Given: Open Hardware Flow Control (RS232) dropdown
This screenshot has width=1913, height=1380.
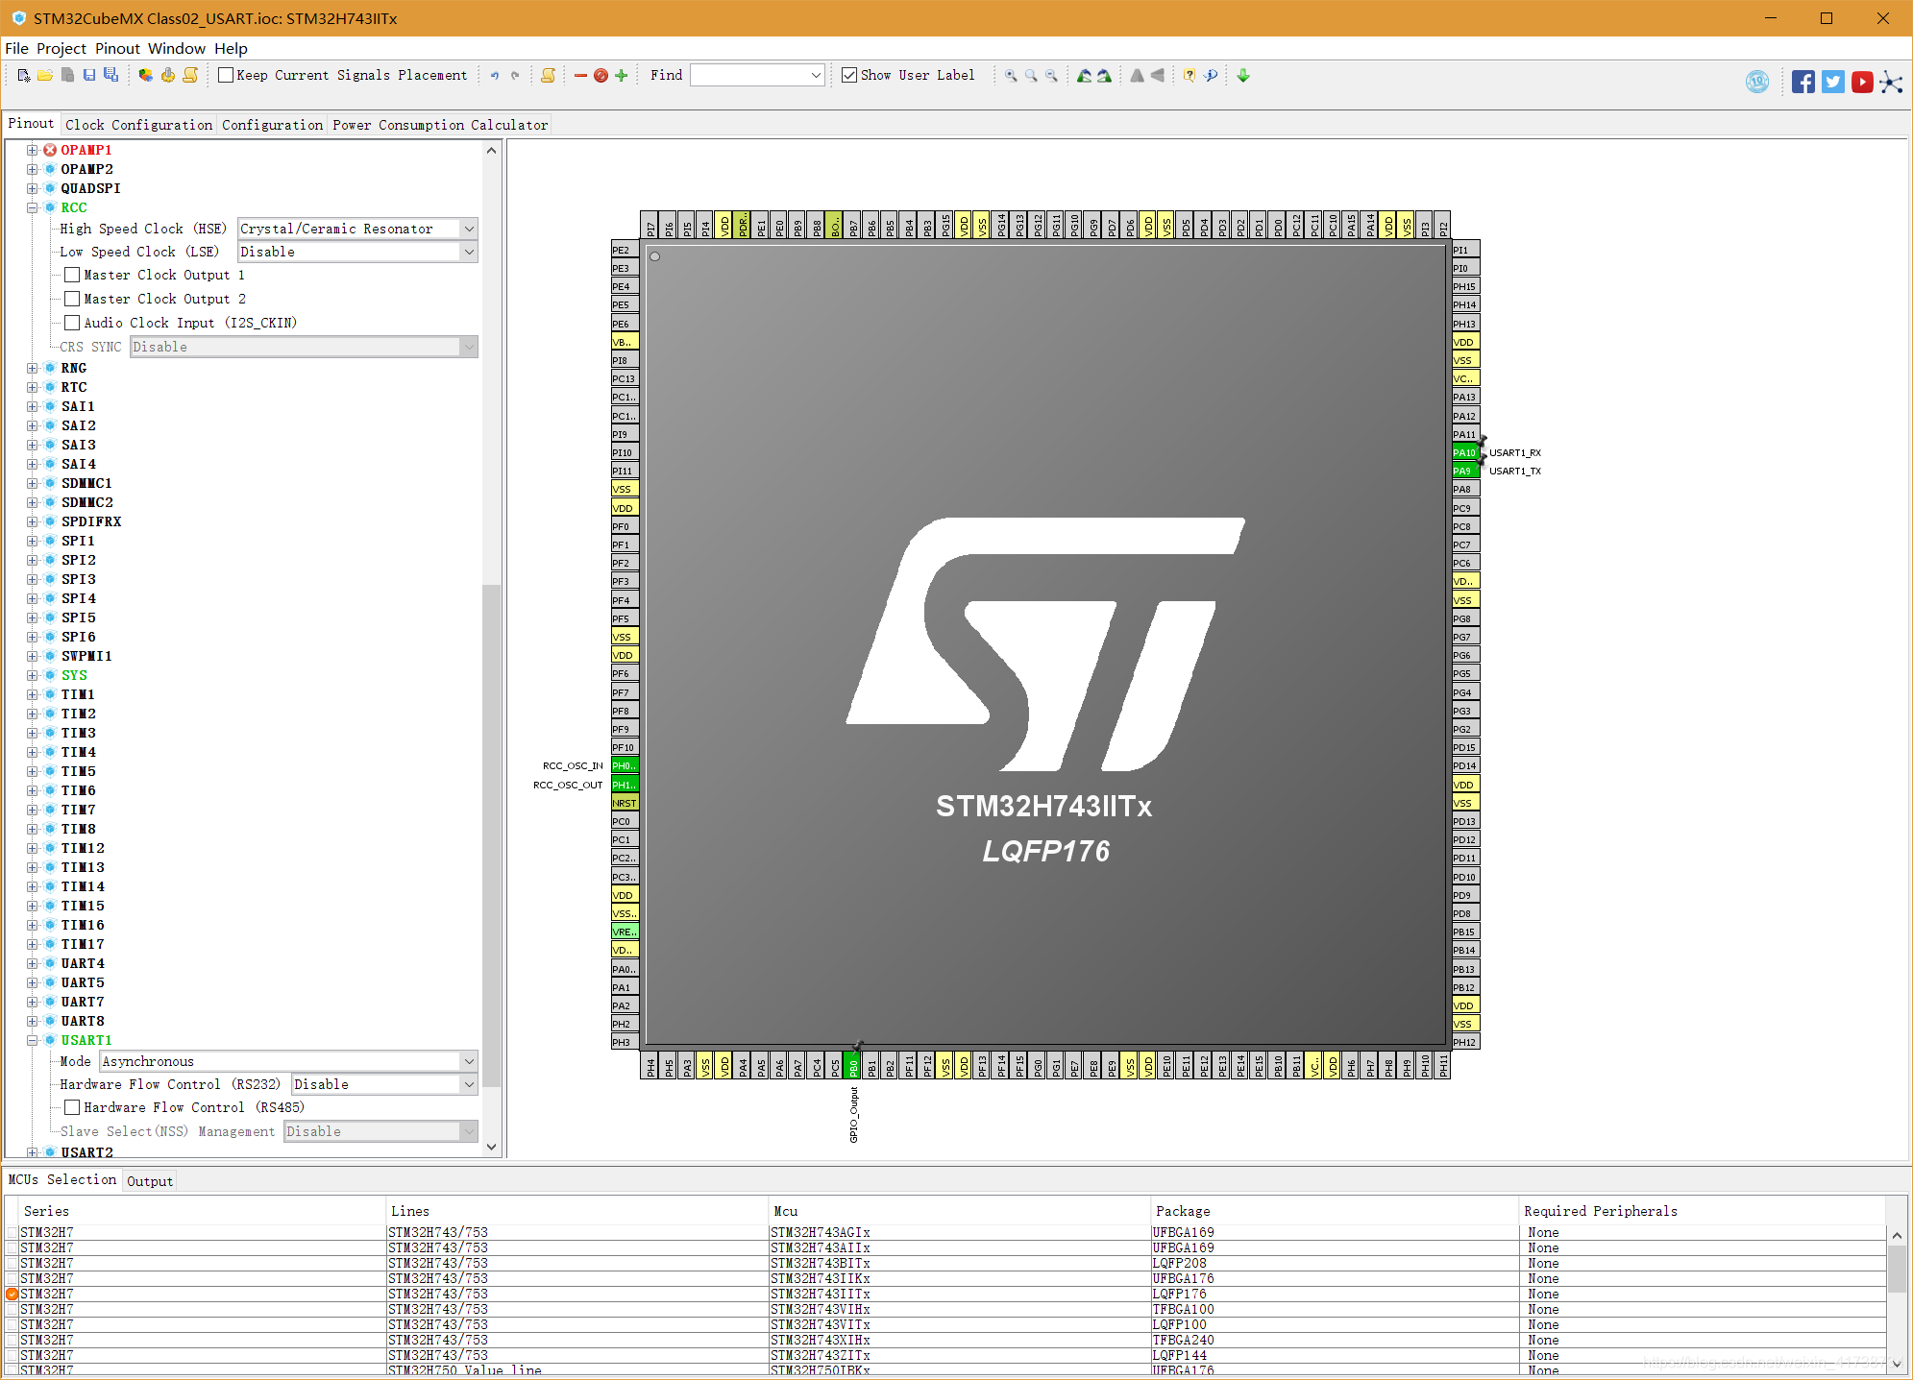Looking at the screenshot, I should pos(384,1084).
